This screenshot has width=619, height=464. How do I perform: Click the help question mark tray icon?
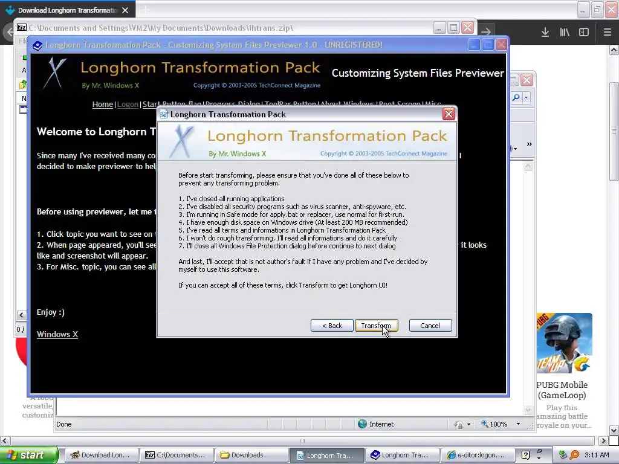[x=525, y=455]
